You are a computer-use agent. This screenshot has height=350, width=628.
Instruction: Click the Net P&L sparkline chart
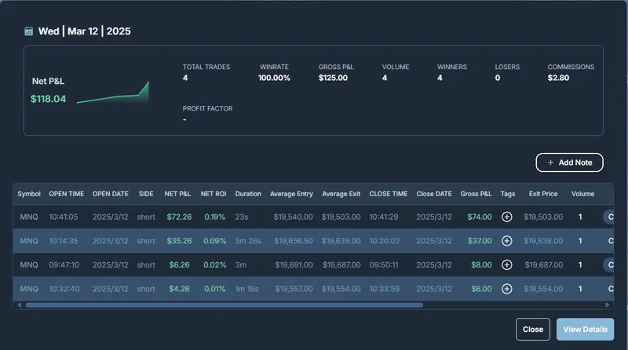[113, 93]
